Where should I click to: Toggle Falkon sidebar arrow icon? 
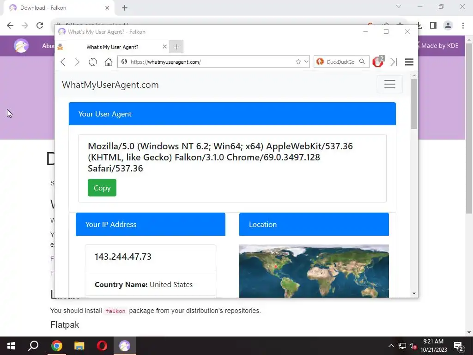[x=394, y=62]
